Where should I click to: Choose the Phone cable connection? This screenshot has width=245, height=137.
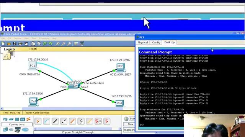[81, 121]
